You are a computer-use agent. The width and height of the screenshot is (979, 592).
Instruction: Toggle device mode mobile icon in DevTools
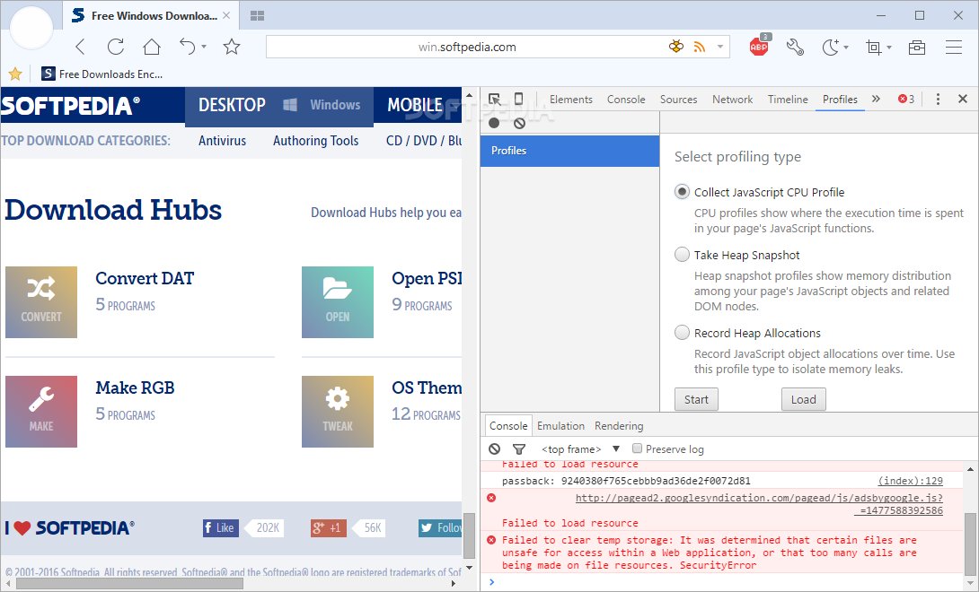(x=519, y=99)
